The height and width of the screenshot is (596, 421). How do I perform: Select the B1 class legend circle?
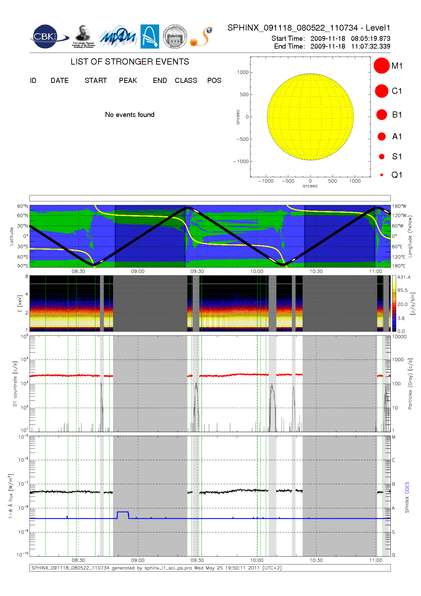[381, 115]
